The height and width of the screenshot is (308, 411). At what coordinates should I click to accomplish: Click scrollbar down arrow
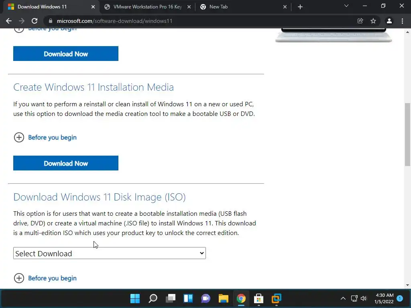coord(407,285)
